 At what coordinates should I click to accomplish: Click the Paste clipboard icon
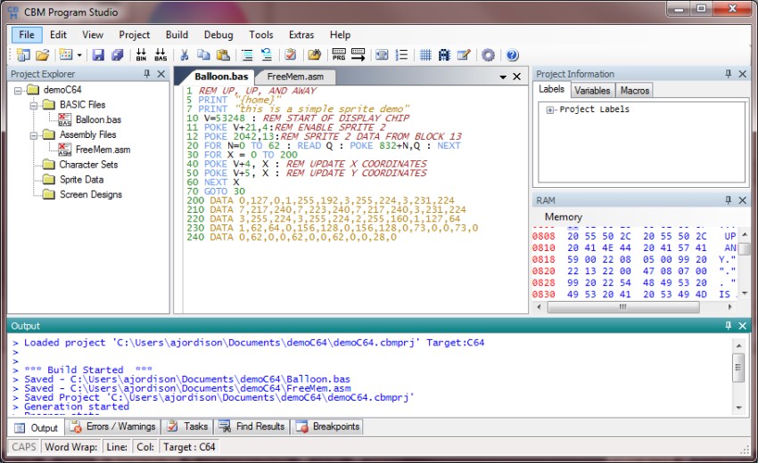pyautogui.click(x=223, y=55)
